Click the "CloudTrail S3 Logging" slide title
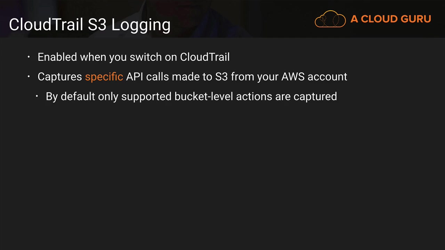Screen dimensions: 445x250 pyautogui.click(x=90, y=25)
